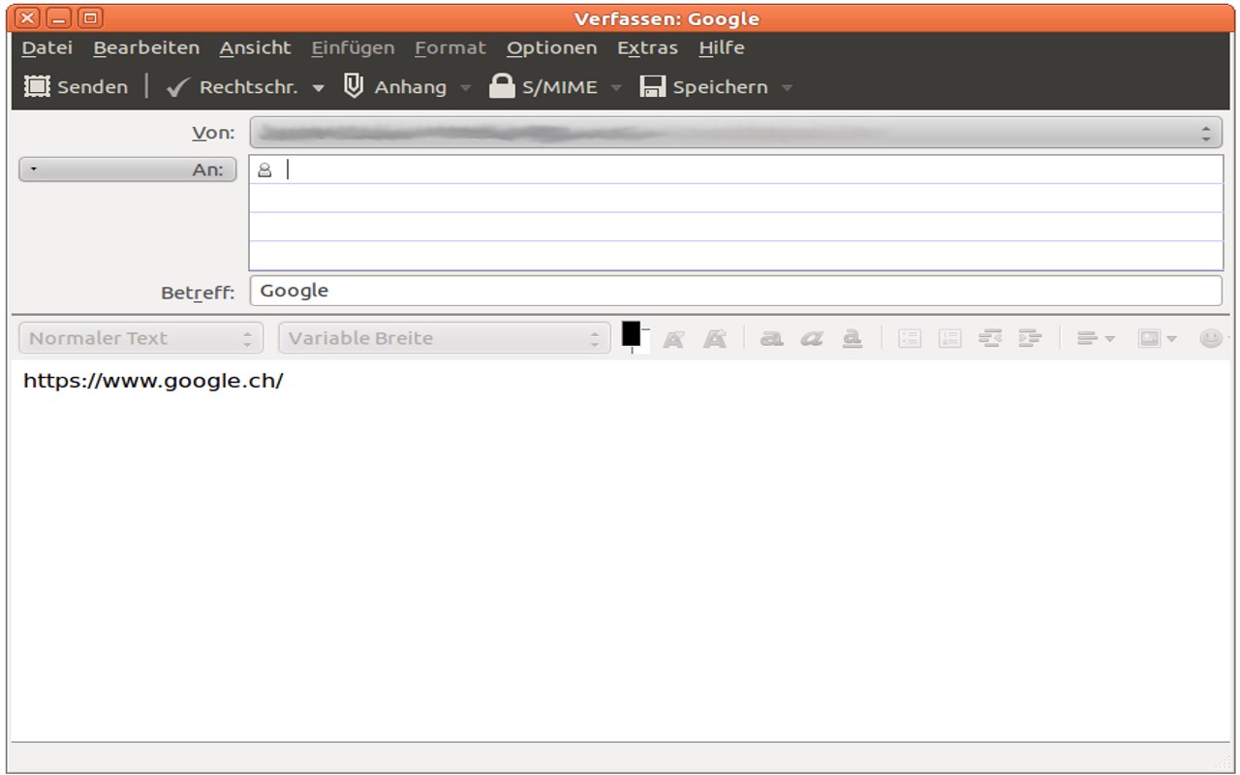Viewport: 1240px width, 775px height.
Task: Click the increase font size icon
Action: click(x=715, y=339)
